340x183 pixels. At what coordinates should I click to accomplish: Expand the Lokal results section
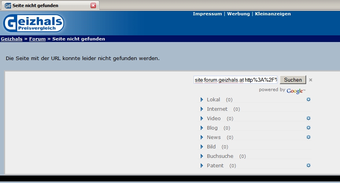pos(202,99)
